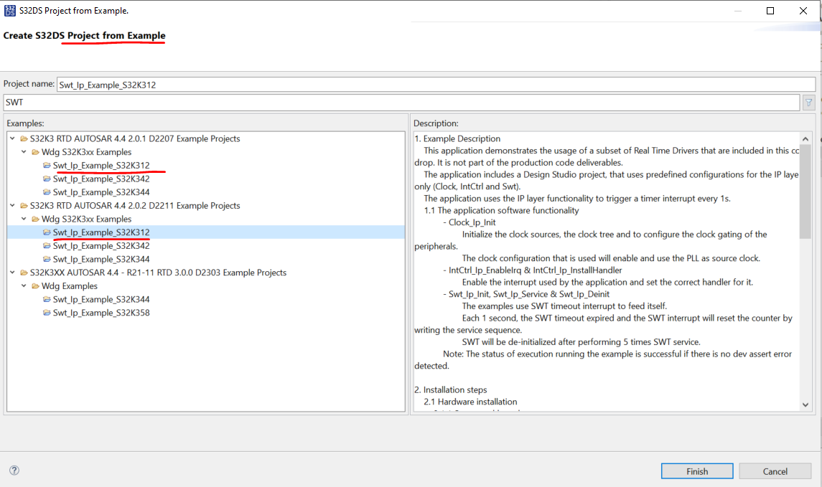The height and width of the screenshot is (487, 822).
Task: Select the S32K3 RTD AUTOSAR 4.4 2.0.2 D2211 label
Action: click(x=135, y=206)
